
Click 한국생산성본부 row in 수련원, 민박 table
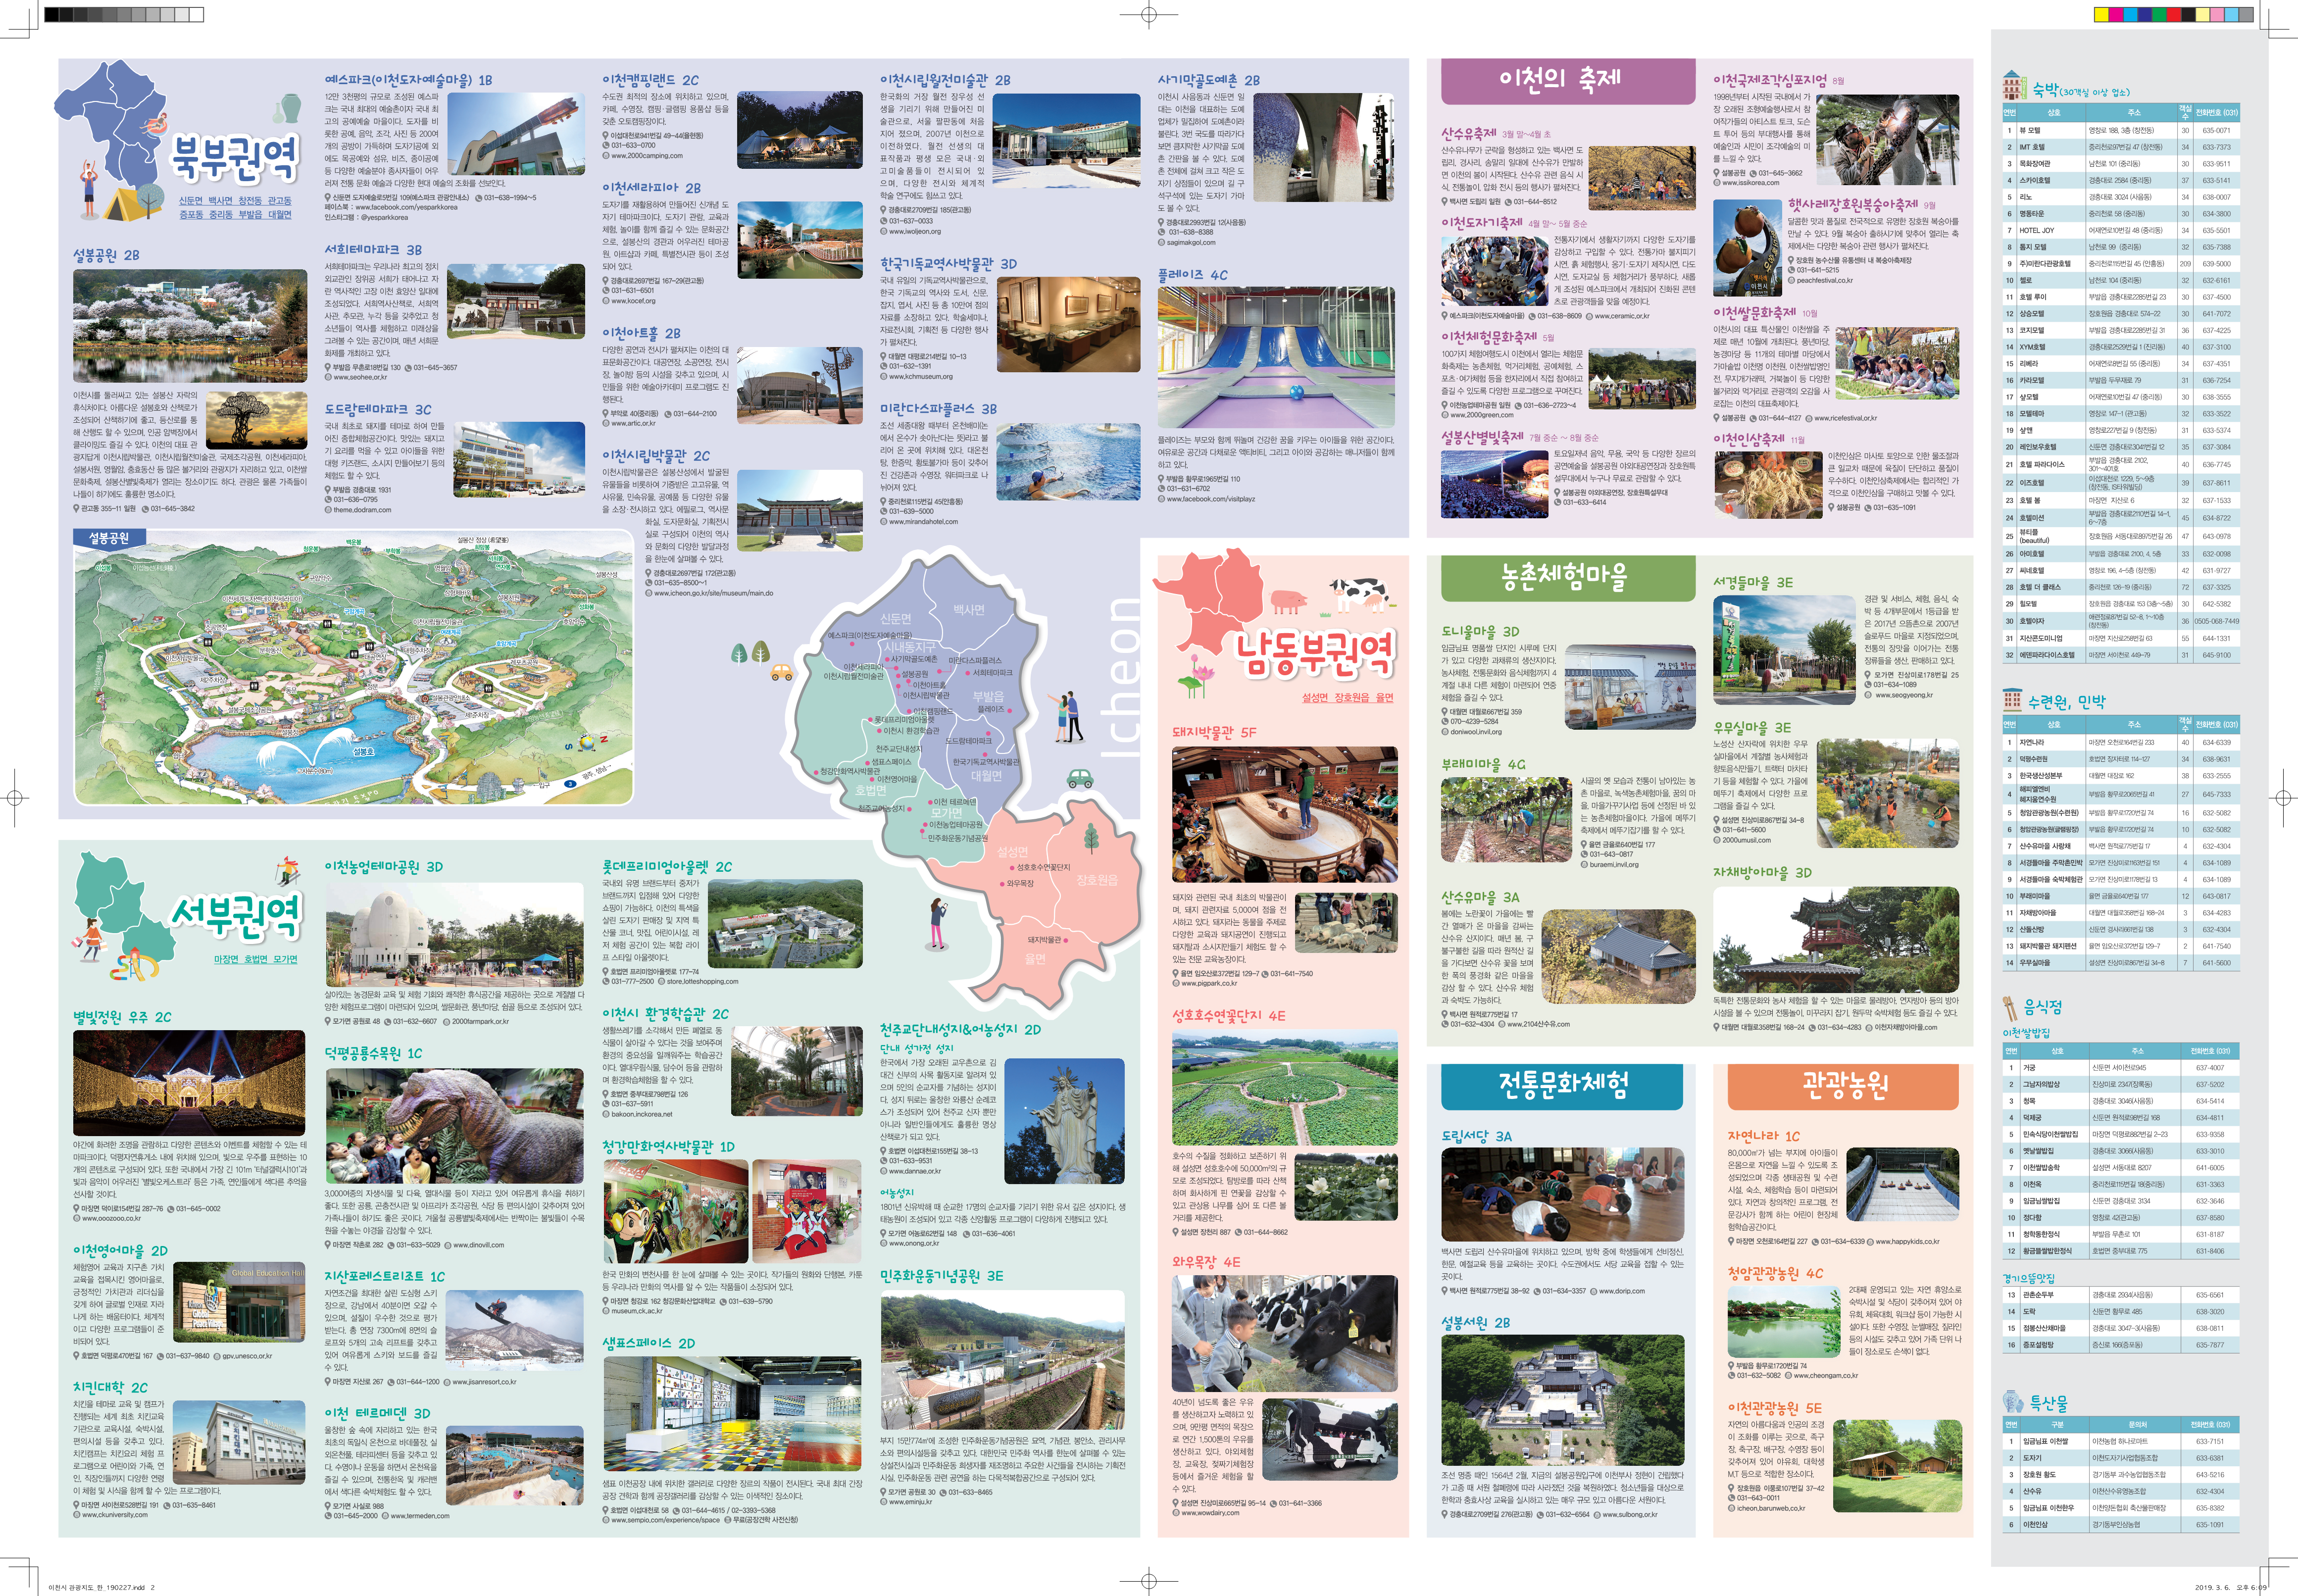point(2120,775)
